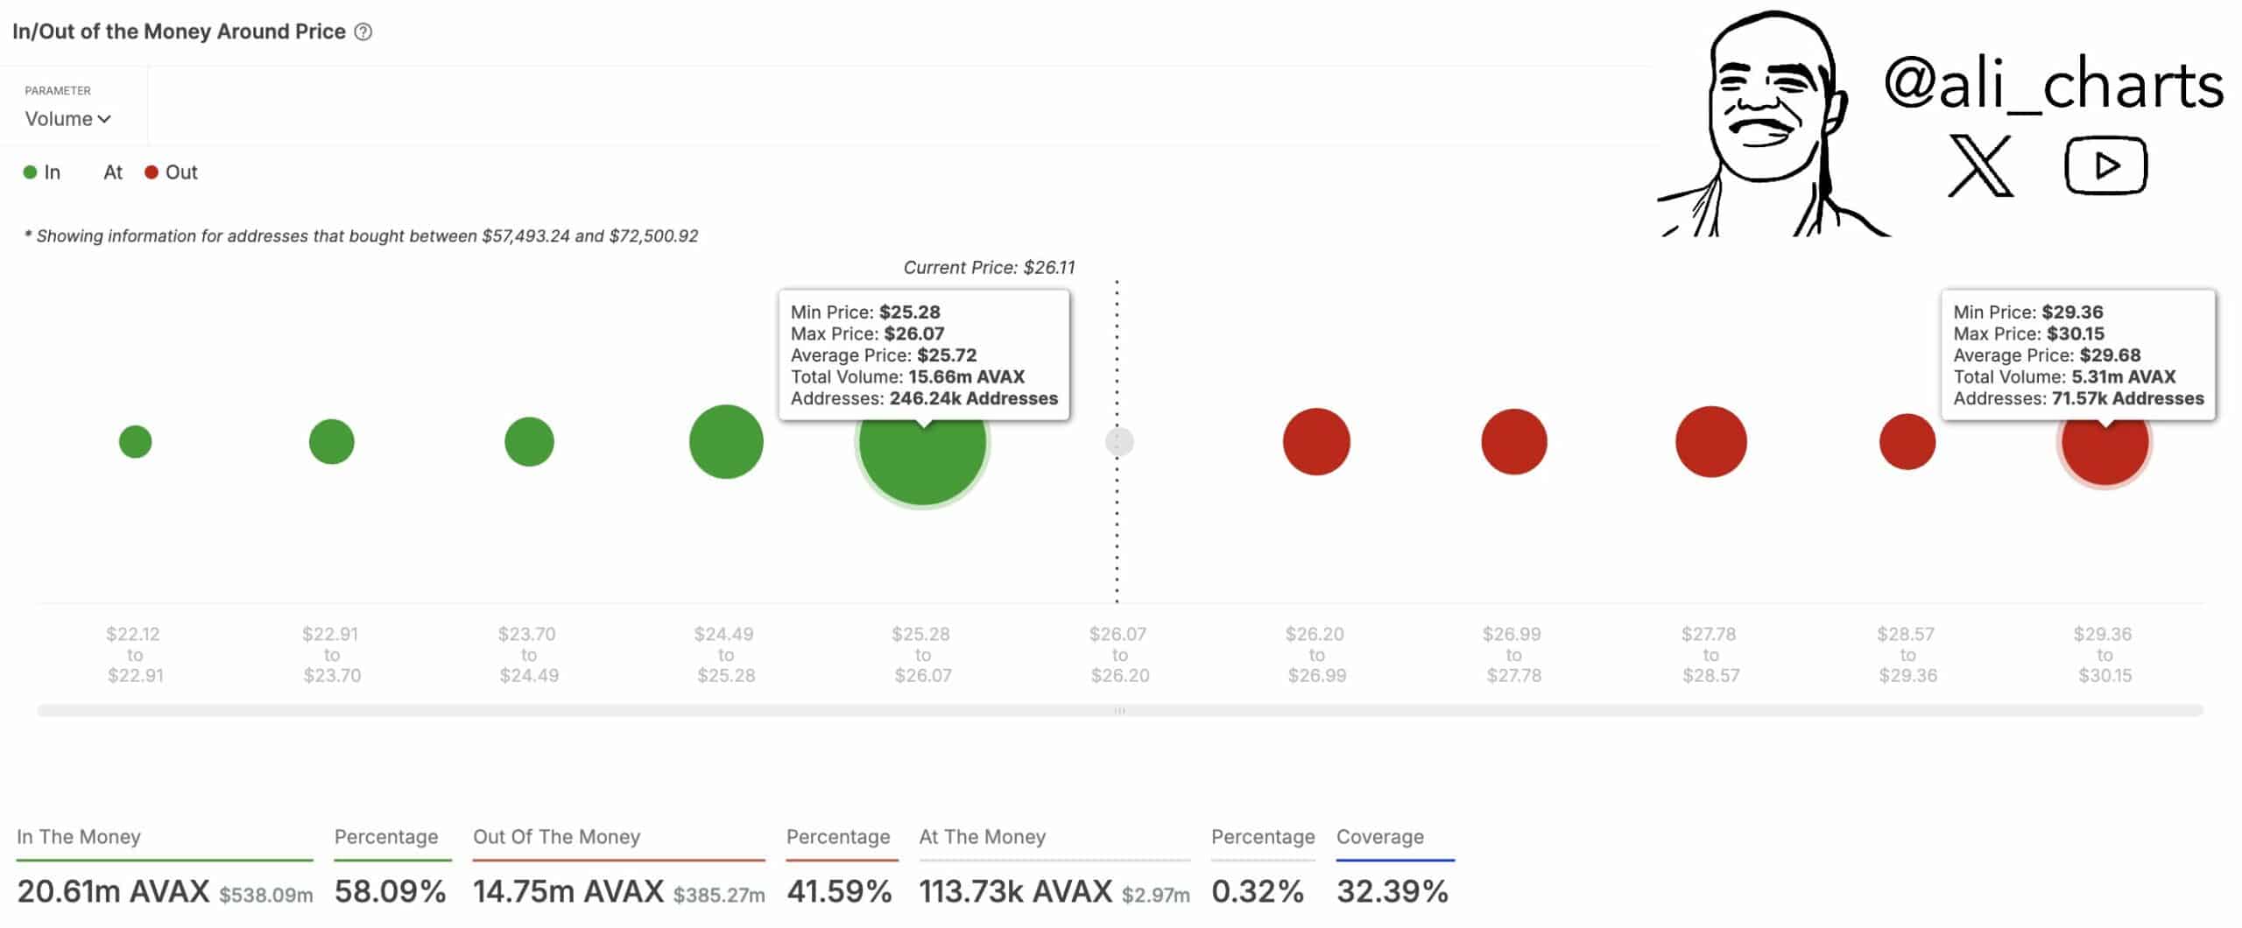Select the $22.12 to $22.91 green bubble
Image resolution: width=2242 pixels, height=928 pixels.
(x=136, y=442)
